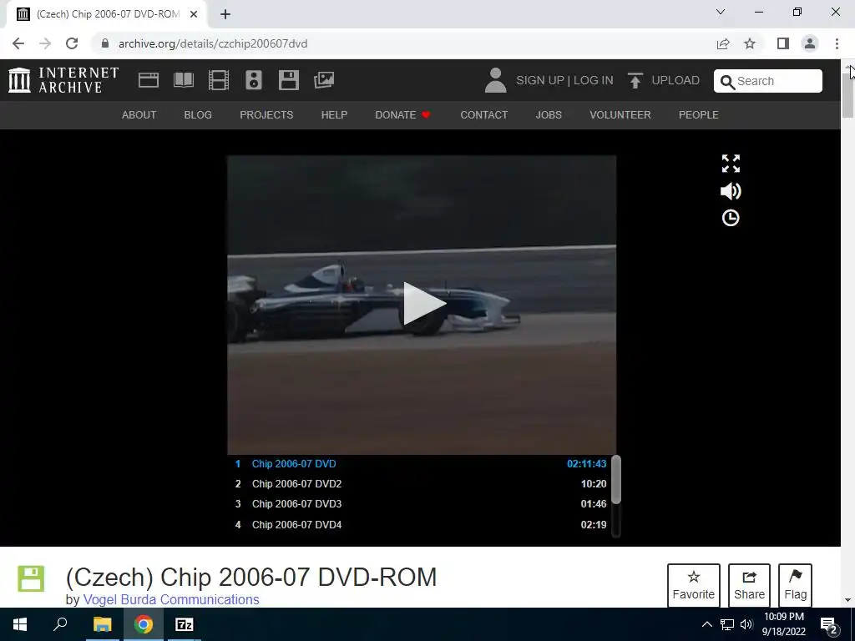Share this page from address bar

click(x=723, y=43)
